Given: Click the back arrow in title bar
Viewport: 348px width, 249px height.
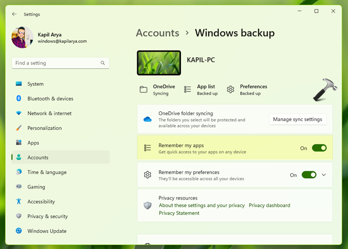Looking at the screenshot, I should coord(14,14).
